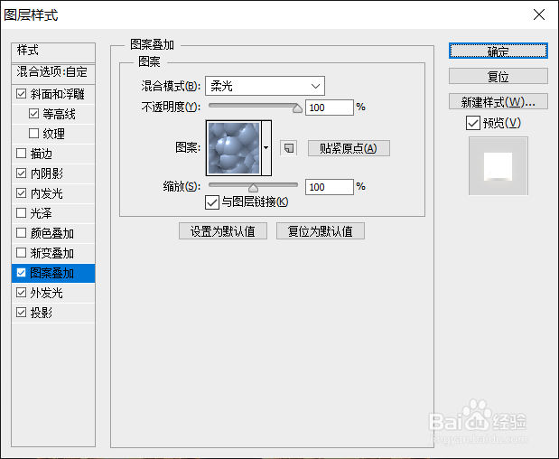
Task: Select the 渐变叠加 style entry
Action: [x=53, y=253]
